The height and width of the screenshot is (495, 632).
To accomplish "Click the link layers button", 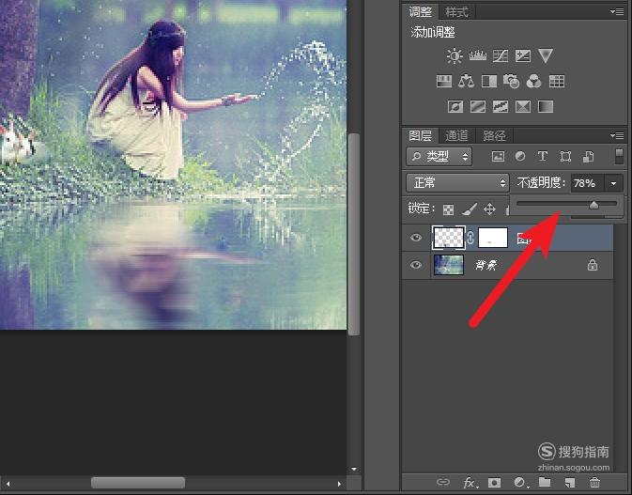I will click(x=443, y=482).
